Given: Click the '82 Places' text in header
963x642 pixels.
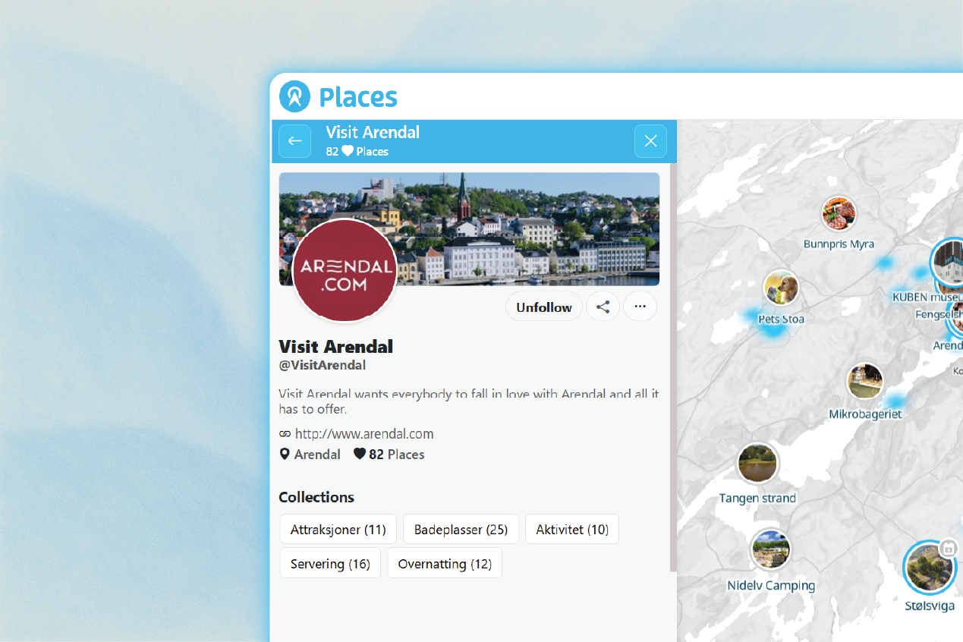Looking at the screenshot, I should tap(357, 152).
